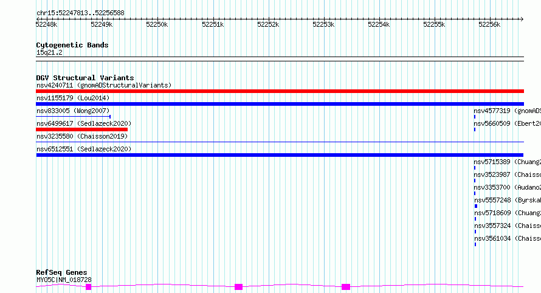Click the third magenta MYO5C exon box
Viewport: 541px width, 293px height.
pyautogui.click(x=346, y=287)
